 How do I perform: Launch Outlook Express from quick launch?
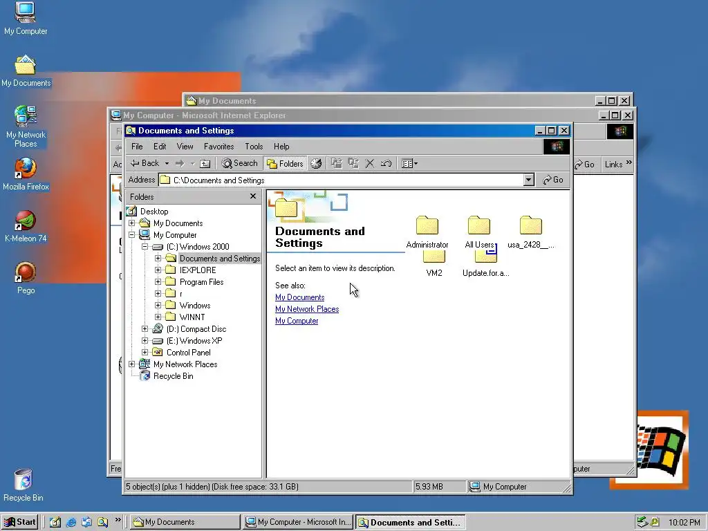point(86,522)
